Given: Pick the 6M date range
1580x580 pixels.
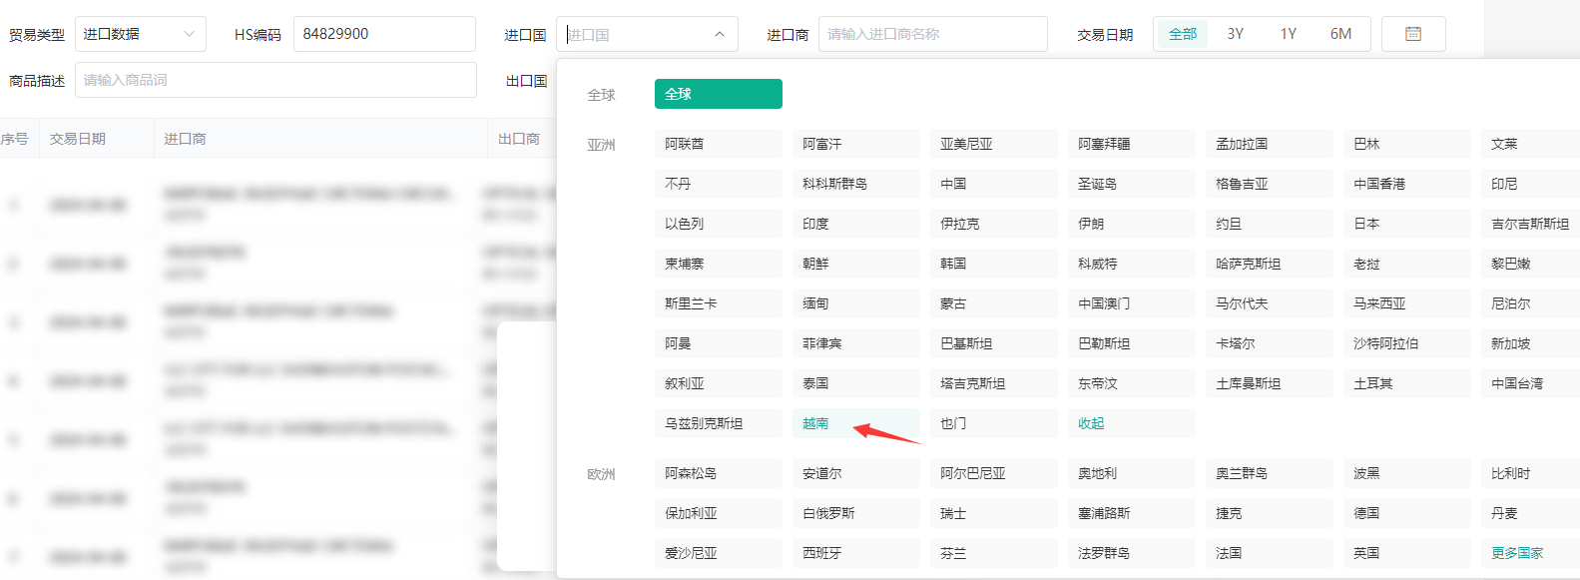Looking at the screenshot, I should click(1340, 34).
